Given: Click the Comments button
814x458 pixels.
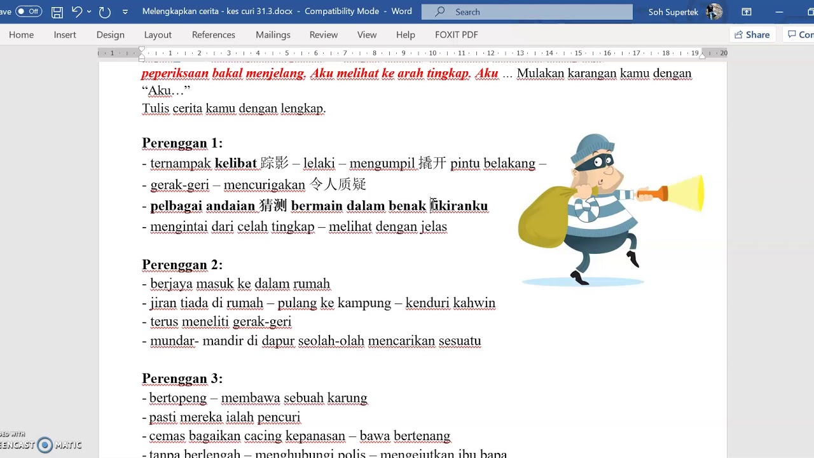Looking at the screenshot, I should 799,35.
